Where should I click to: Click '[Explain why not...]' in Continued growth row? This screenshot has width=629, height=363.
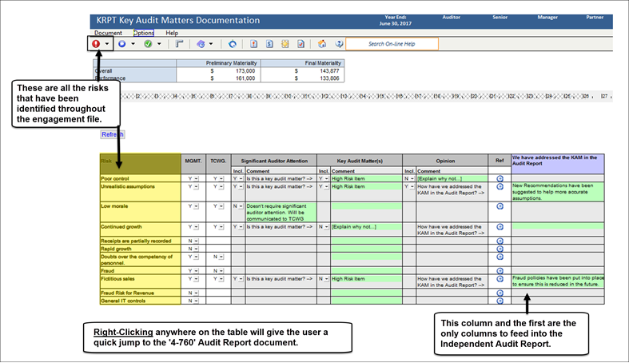(366, 226)
